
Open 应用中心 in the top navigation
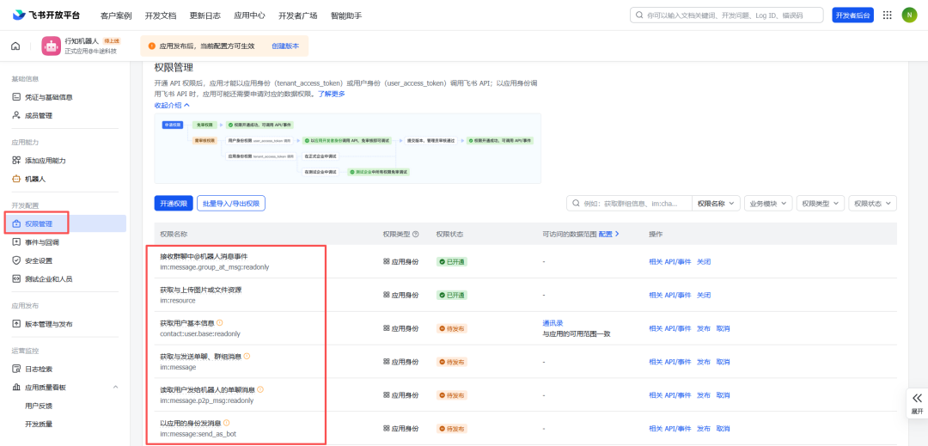[x=249, y=15]
